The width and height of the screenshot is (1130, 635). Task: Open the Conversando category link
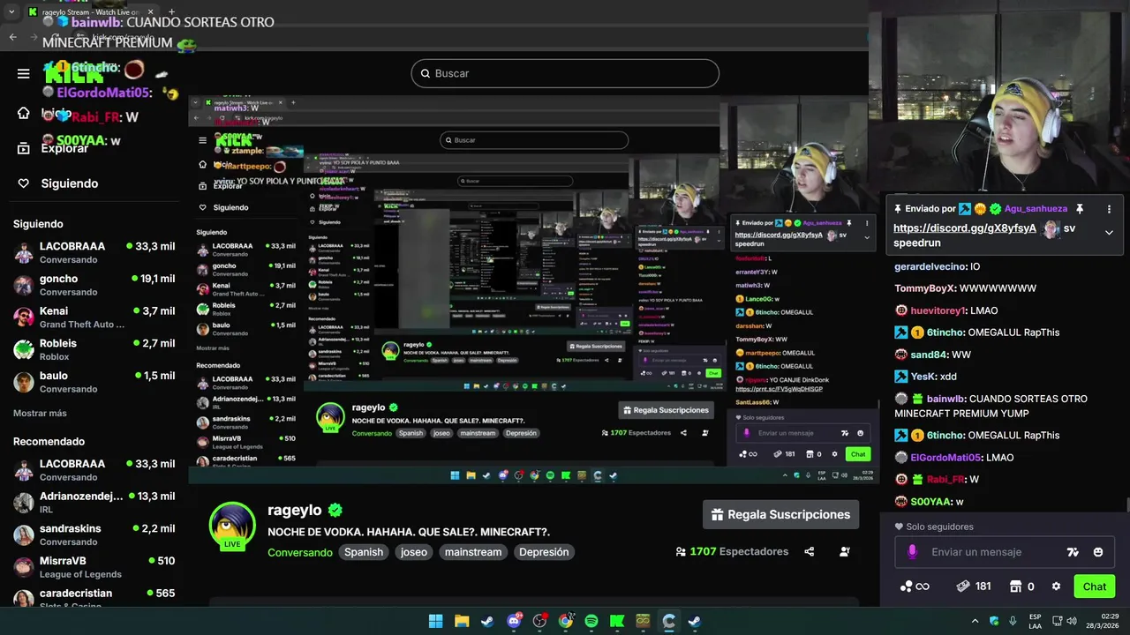click(x=300, y=552)
